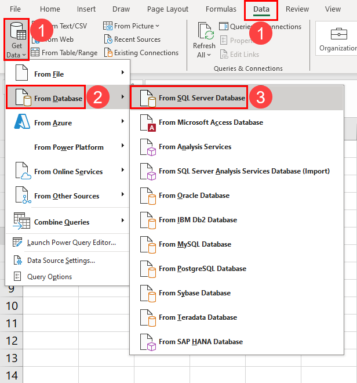Open Data Source Settings...

pos(68,261)
